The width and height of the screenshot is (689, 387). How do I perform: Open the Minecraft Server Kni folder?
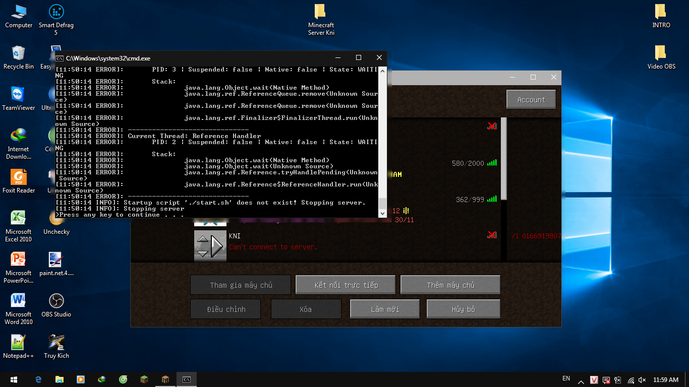[x=321, y=20]
